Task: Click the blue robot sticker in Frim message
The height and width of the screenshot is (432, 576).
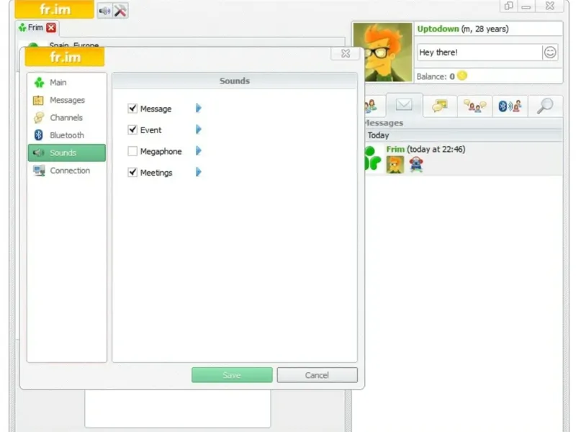Action: click(x=416, y=164)
